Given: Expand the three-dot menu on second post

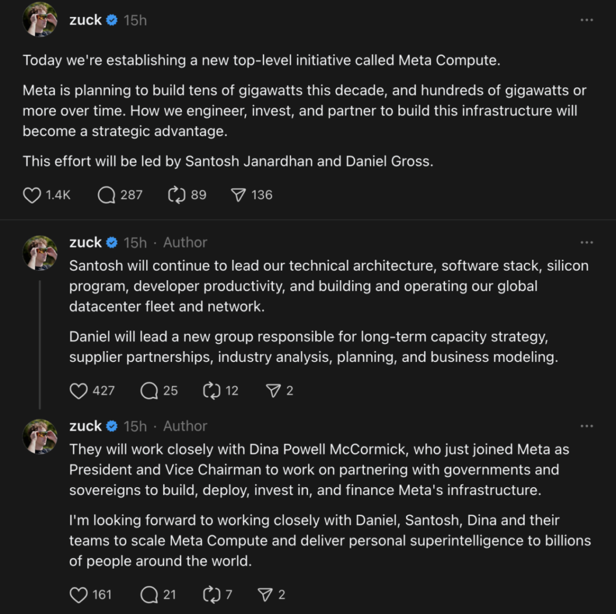Looking at the screenshot, I should point(587,242).
